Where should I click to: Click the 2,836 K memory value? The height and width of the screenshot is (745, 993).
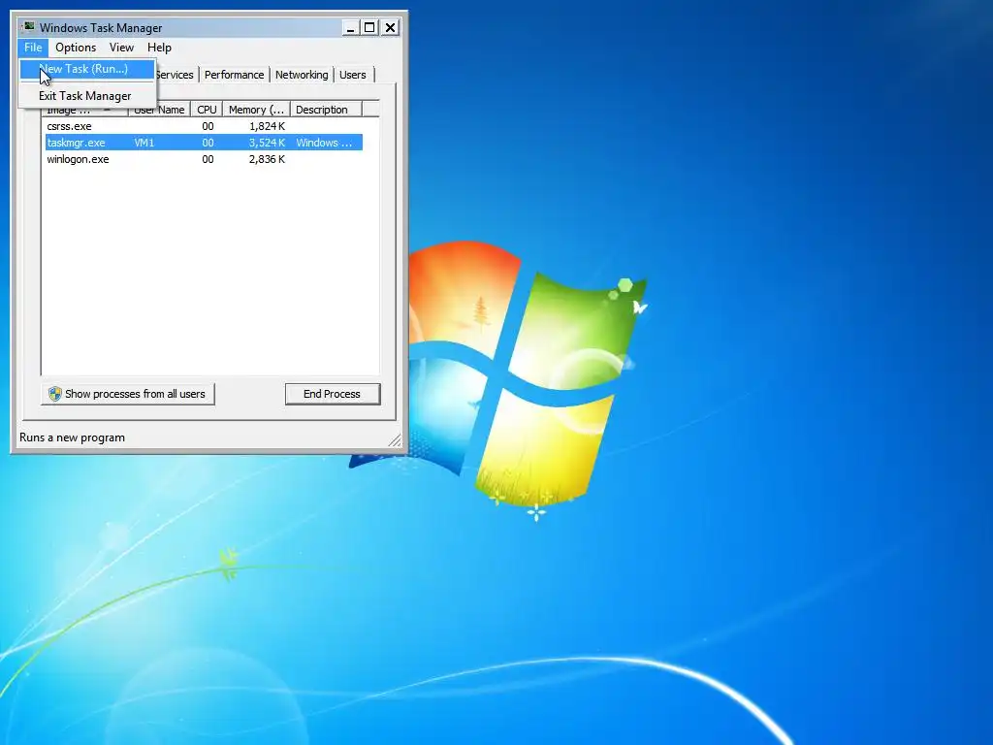point(267,159)
